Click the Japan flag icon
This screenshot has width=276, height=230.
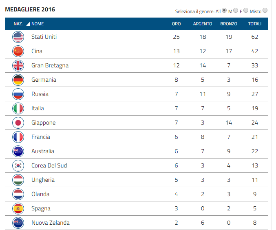[18, 123]
